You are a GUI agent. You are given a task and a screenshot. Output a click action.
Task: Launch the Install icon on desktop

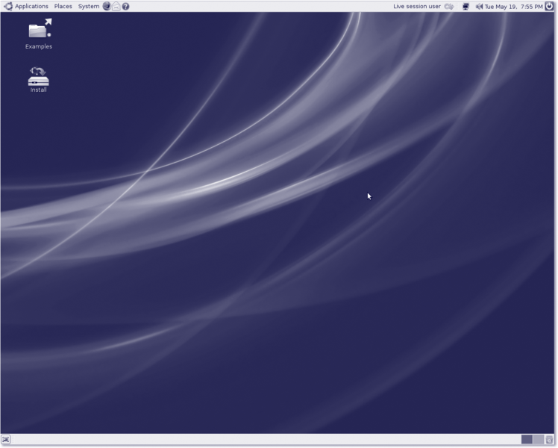click(x=38, y=76)
